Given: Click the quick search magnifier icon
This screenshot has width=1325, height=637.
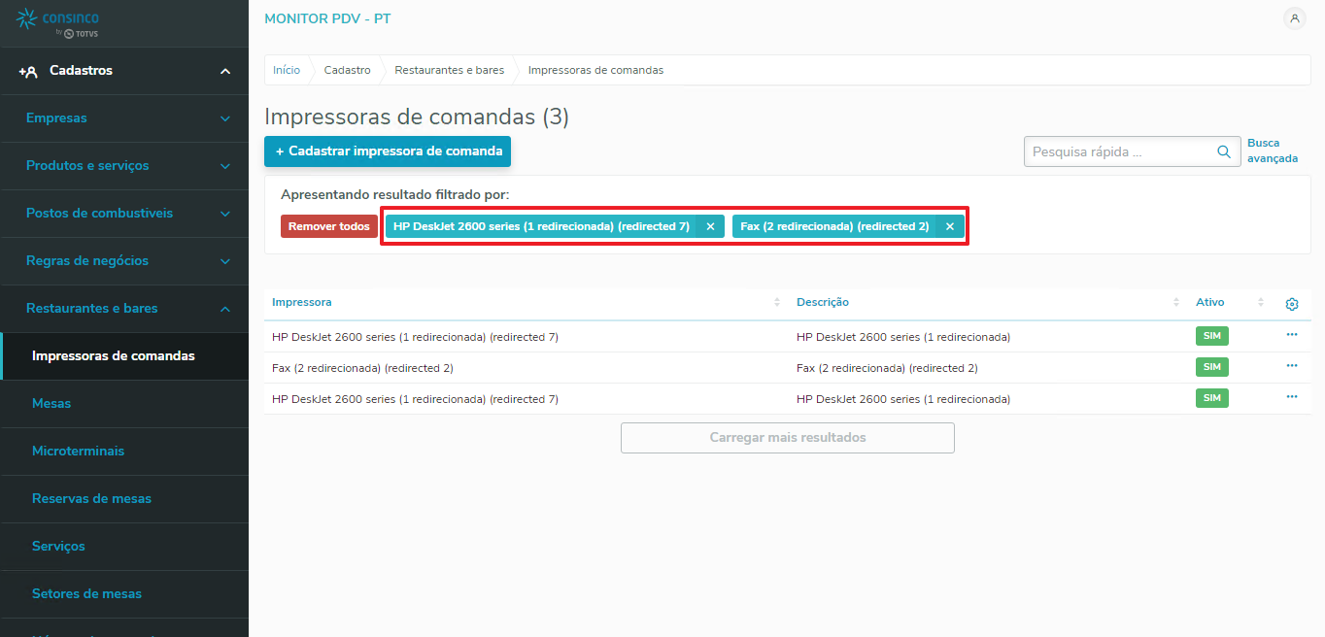Looking at the screenshot, I should [1224, 151].
